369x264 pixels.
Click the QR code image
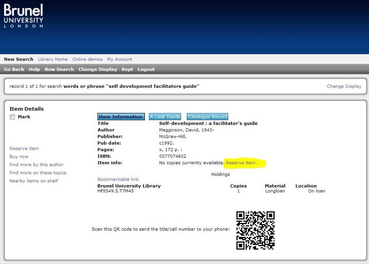coord(255,230)
